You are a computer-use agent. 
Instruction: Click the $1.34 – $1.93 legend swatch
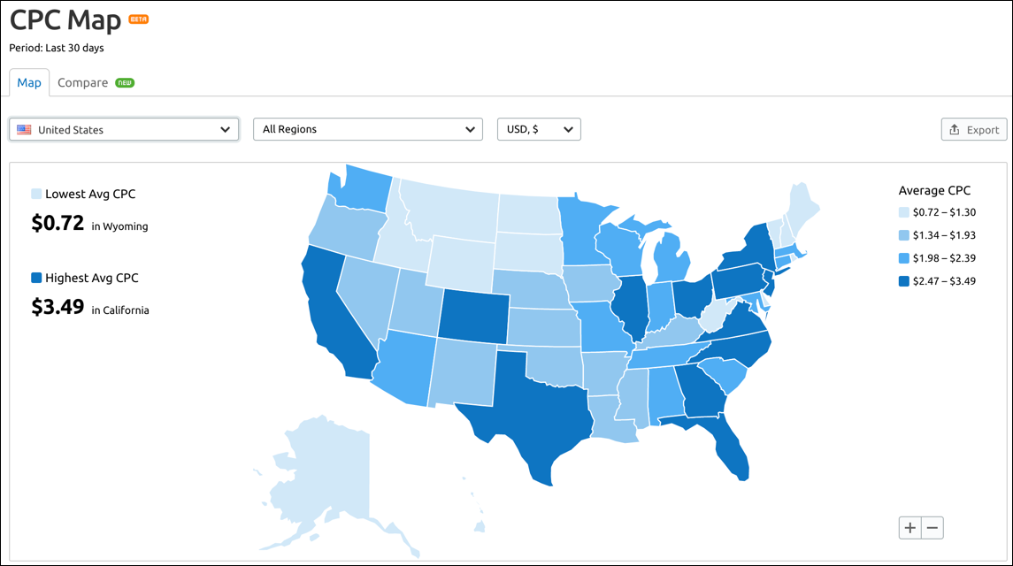[x=904, y=235]
